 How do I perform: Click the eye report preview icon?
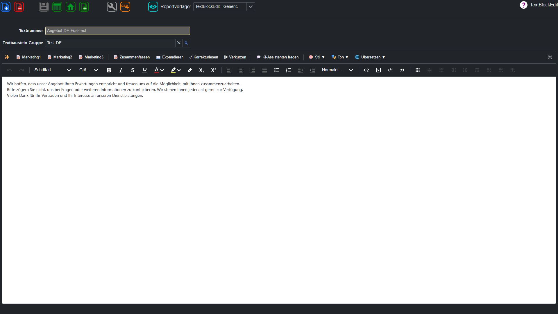tap(153, 6)
